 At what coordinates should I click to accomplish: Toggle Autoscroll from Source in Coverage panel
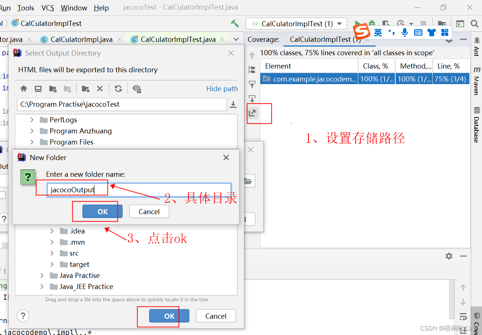pos(252,99)
